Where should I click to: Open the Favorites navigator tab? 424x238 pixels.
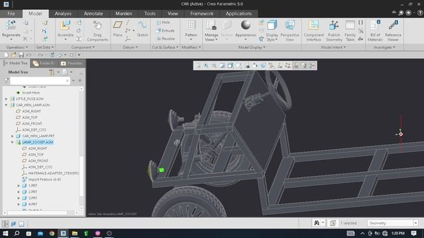coord(72,63)
